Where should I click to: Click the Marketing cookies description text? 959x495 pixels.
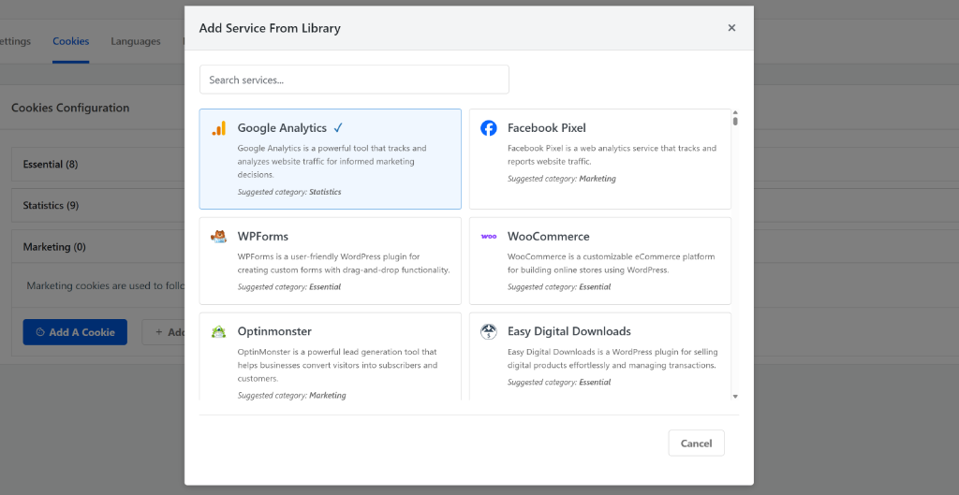pyautogui.click(x=105, y=285)
